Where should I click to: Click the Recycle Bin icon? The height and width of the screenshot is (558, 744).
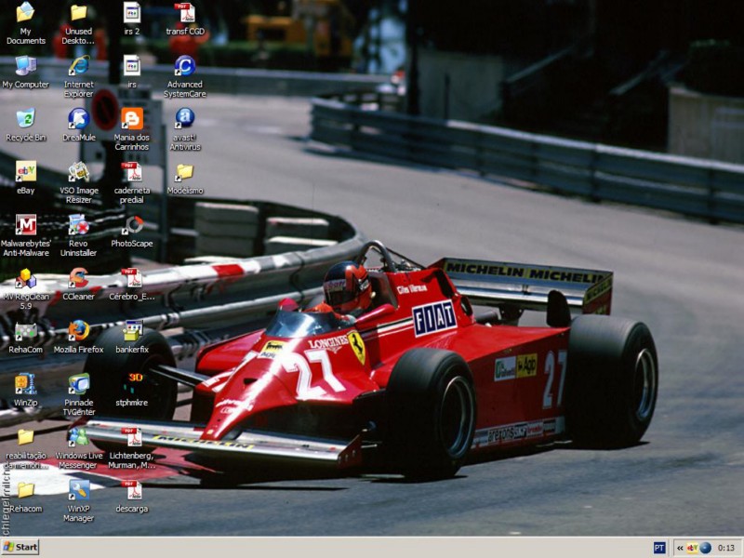pyautogui.click(x=26, y=119)
